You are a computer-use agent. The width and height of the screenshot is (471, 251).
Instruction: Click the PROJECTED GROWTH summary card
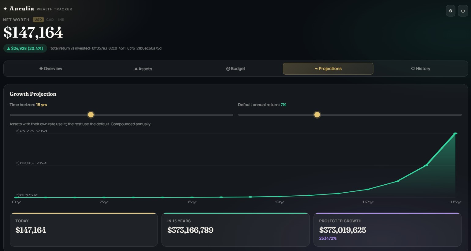387,230
